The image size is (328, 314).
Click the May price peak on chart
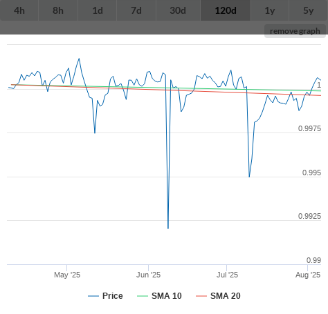(x=79, y=59)
